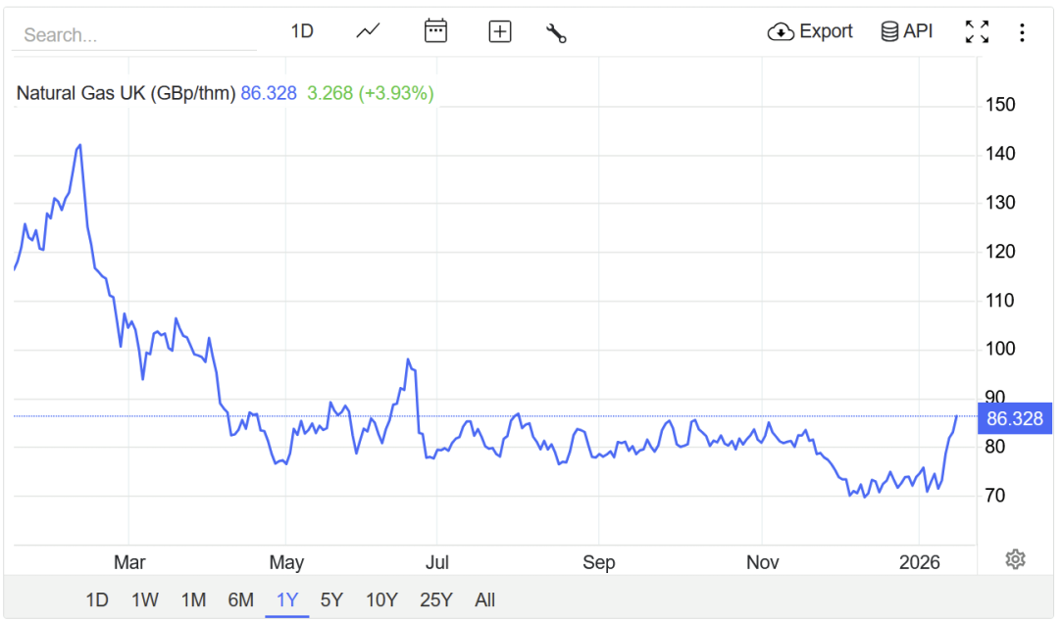1063x622 pixels.
Task: Click the Export cloud download icon
Action: click(x=781, y=31)
